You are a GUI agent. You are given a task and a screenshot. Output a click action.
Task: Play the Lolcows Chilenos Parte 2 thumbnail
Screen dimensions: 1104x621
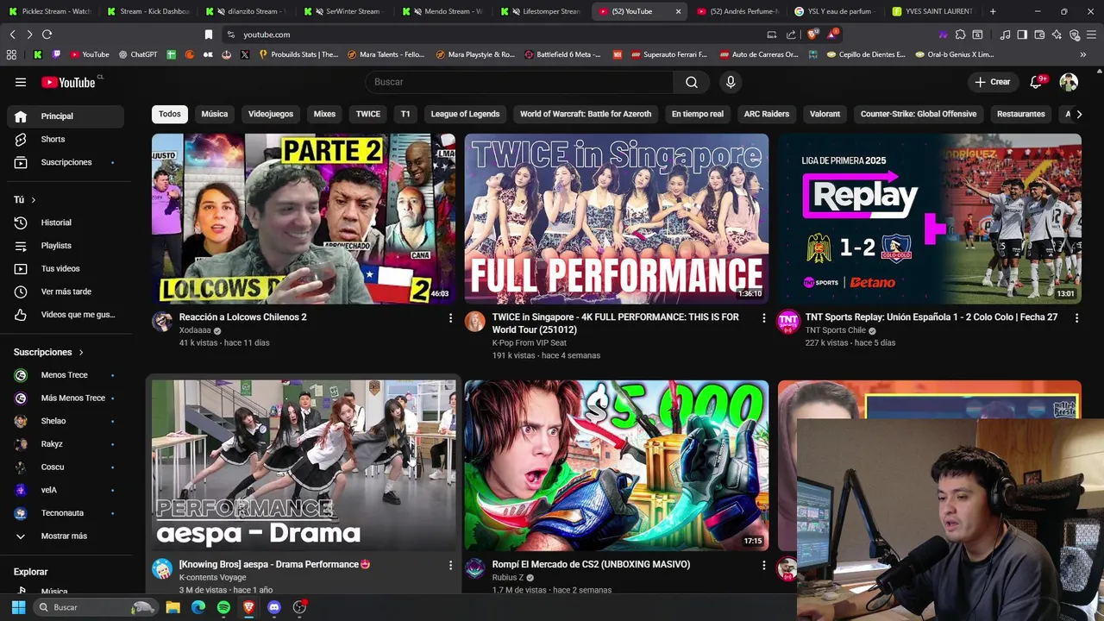pyautogui.click(x=304, y=218)
